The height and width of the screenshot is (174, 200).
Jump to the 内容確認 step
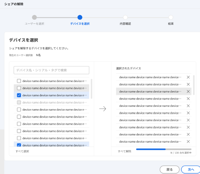pyautogui.click(x=125, y=17)
